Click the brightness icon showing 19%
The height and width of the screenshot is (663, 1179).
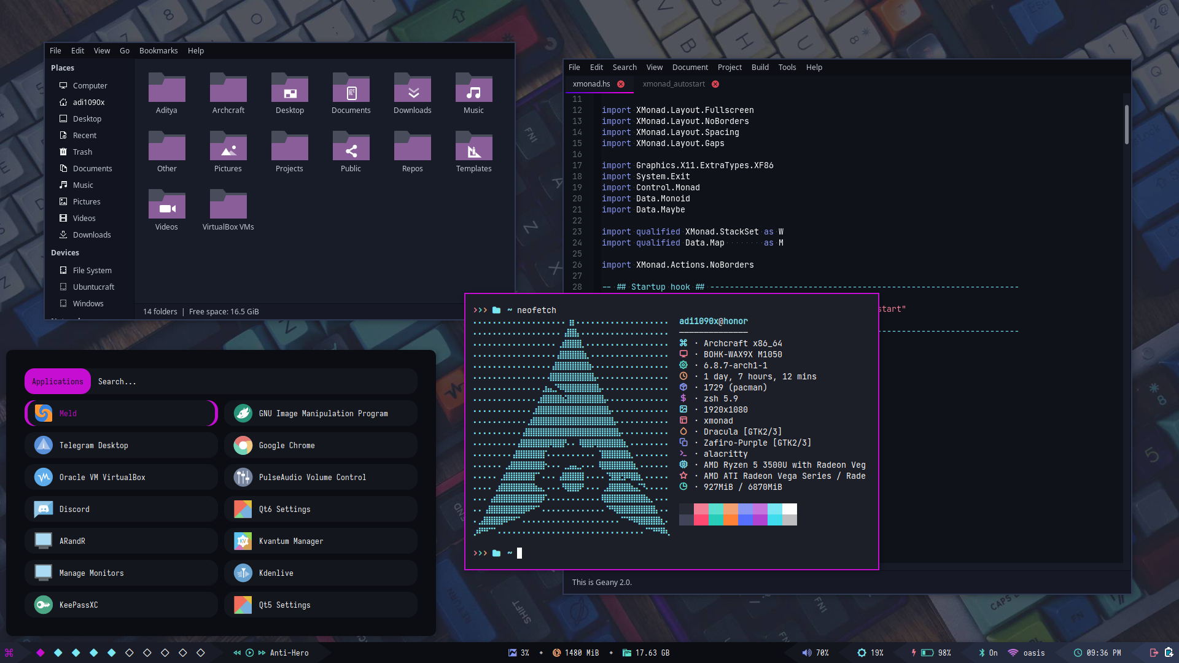(862, 653)
